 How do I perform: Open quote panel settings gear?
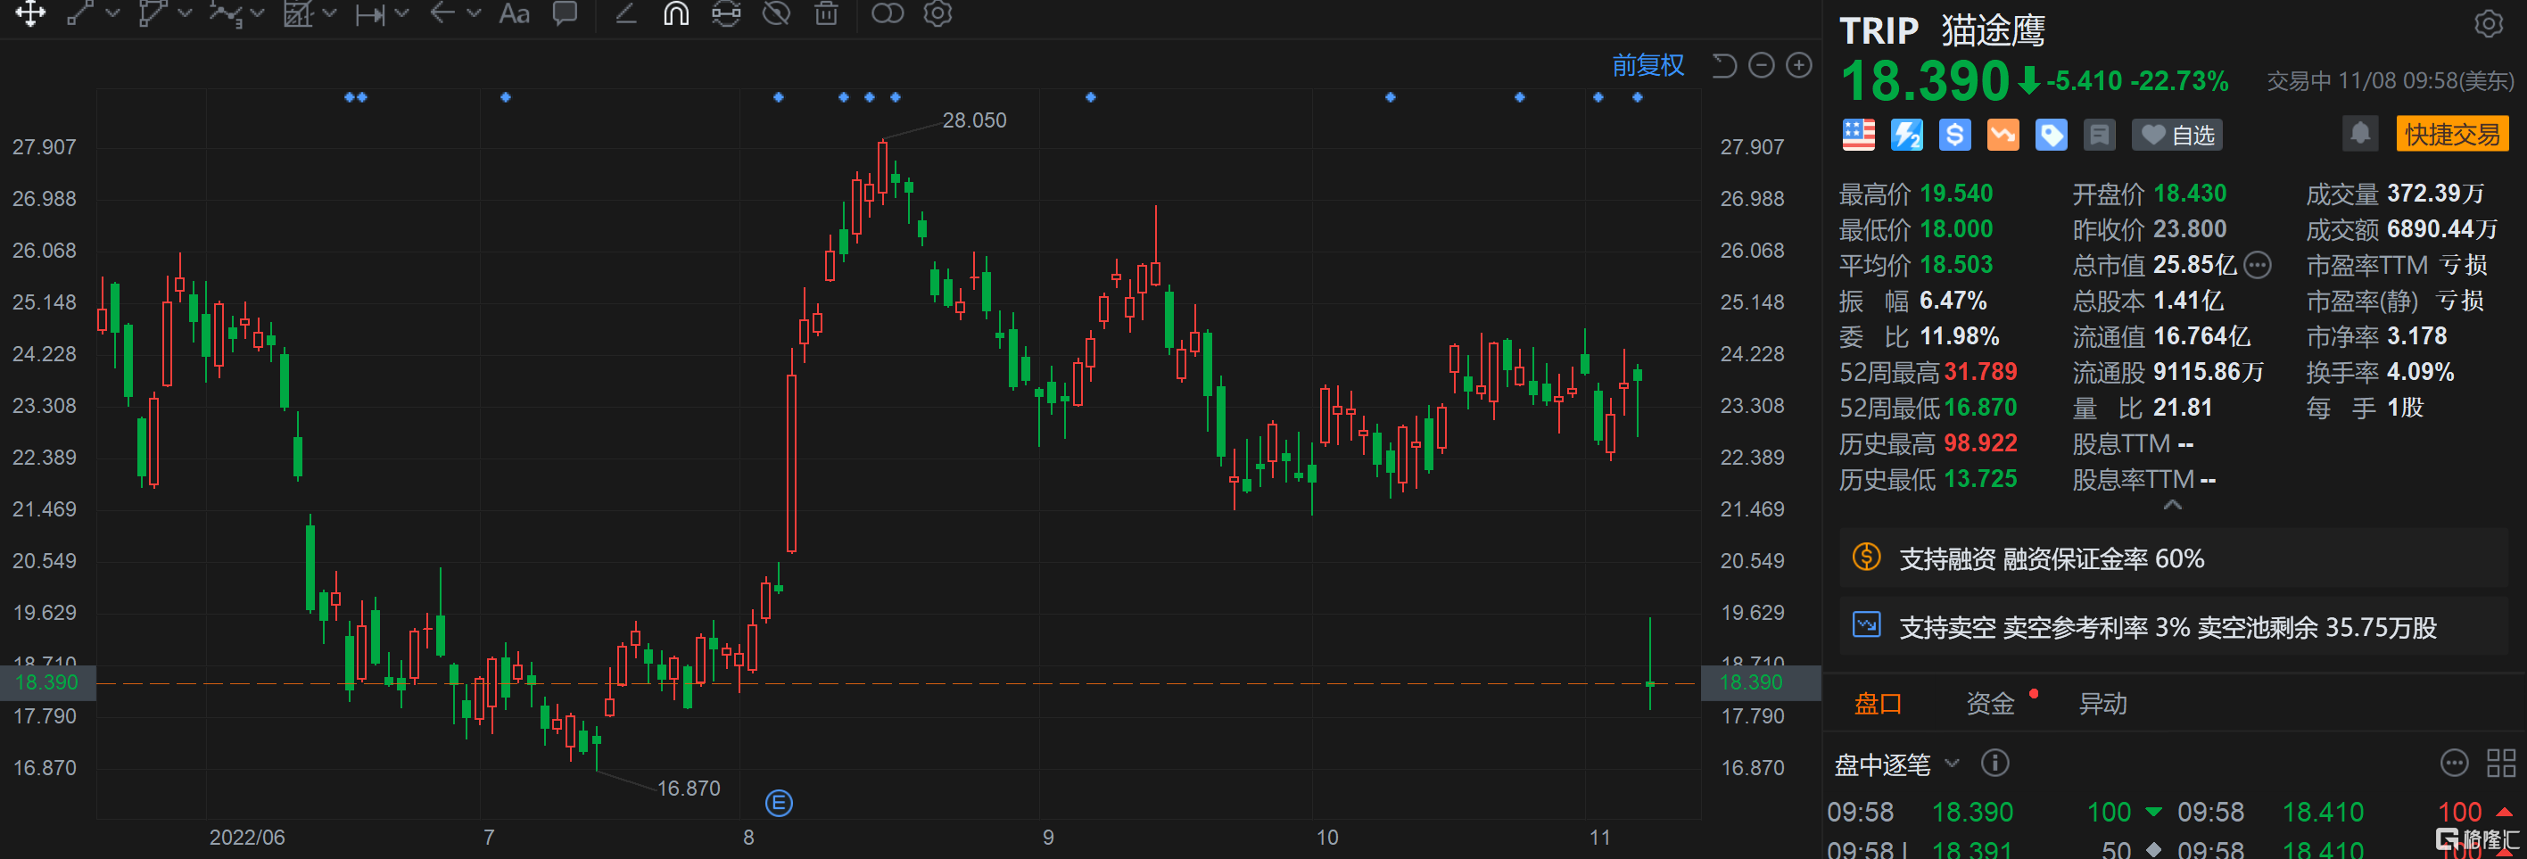pyautogui.click(x=2489, y=24)
